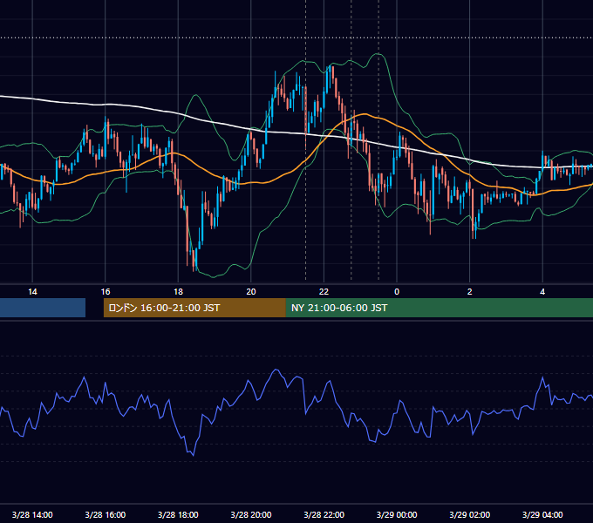Click the '0' hour label on chart axis
This screenshot has width=593, height=523.
[x=397, y=292]
